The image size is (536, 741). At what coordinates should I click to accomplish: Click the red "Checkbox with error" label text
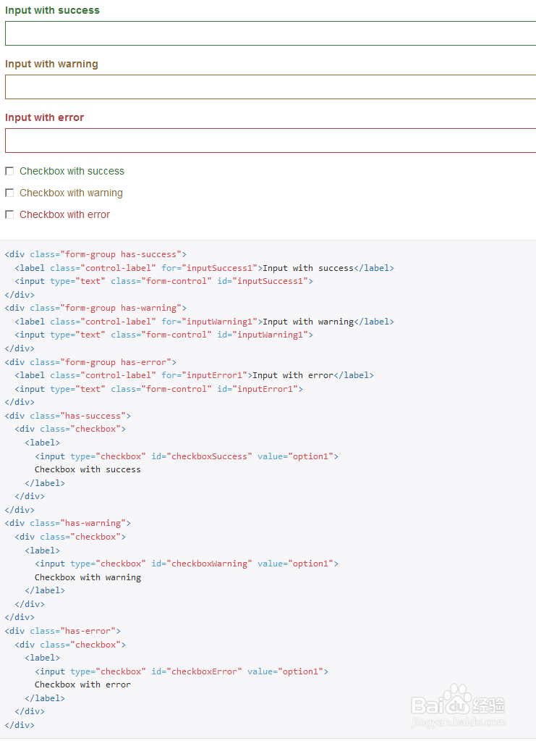pos(64,214)
